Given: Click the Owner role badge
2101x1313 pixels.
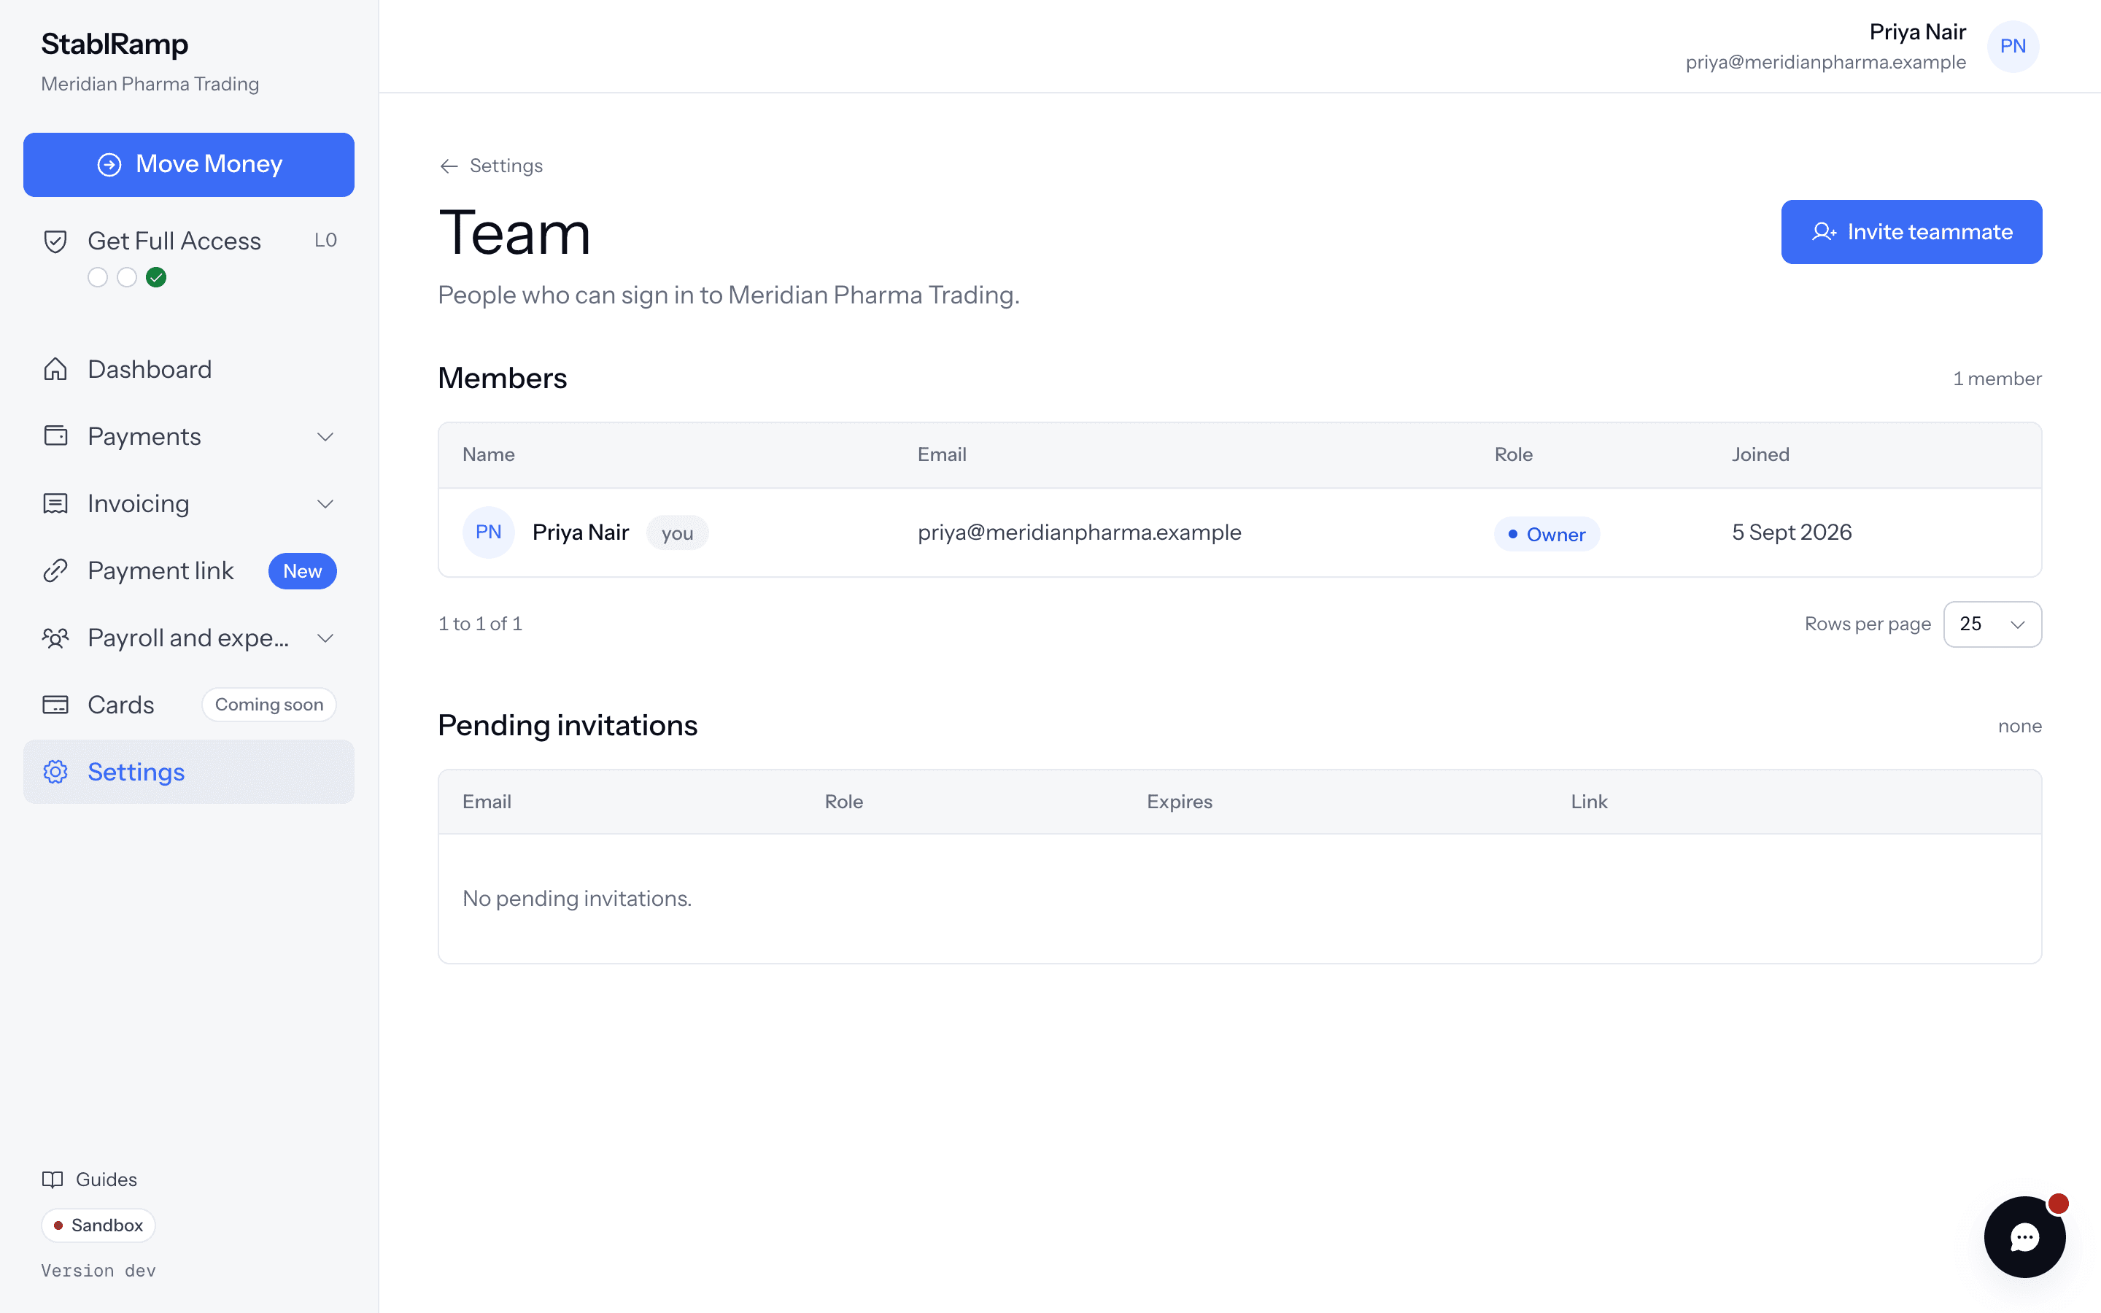Looking at the screenshot, I should pos(1547,534).
